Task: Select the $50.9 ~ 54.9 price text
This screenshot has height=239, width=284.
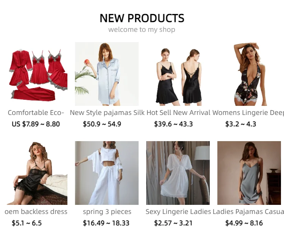Action: [102, 124]
